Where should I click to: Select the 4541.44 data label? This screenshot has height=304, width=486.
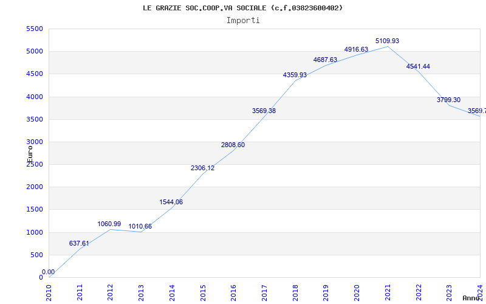(418, 66)
